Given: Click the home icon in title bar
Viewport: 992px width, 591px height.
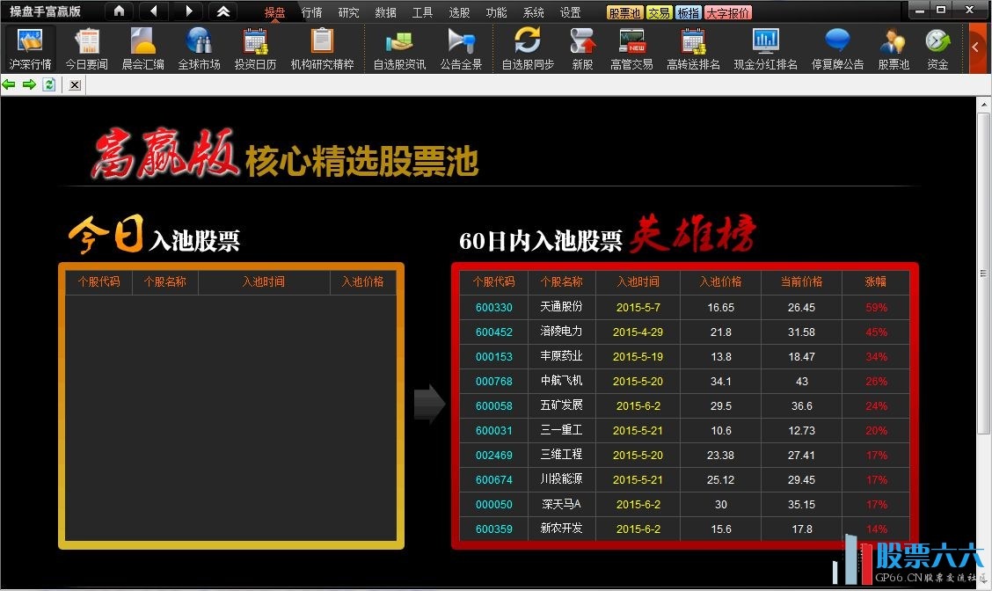Looking at the screenshot, I should point(119,11).
